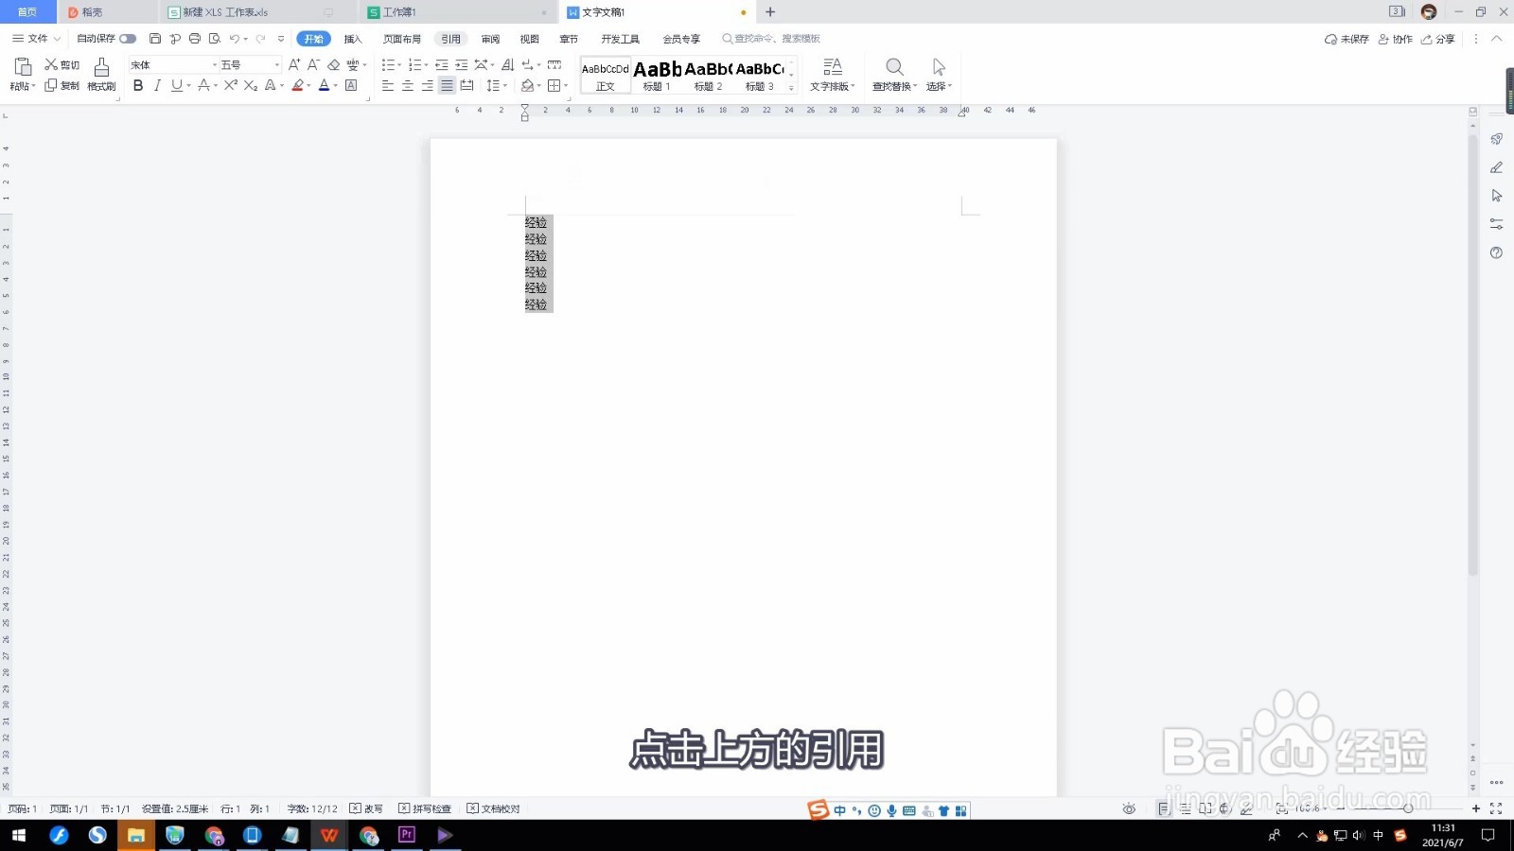1514x851 pixels.
Task: Enable spelling check (拼写检查) in status bar
Action: (x=427, y=808)
